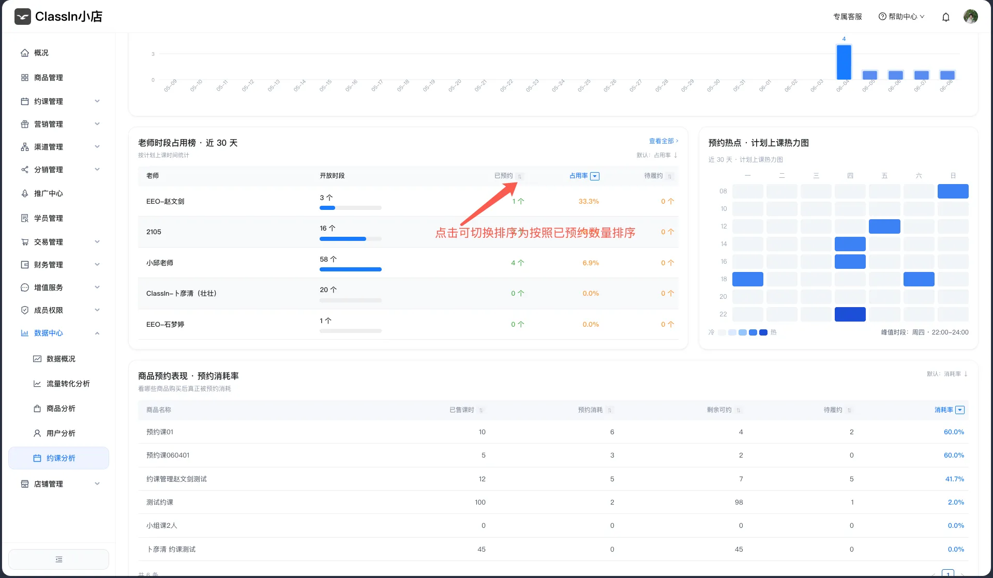The height and width of the screenshot is (578, 993).
Task: Sort product table by 预约消耗 column
Action: [x=610, y=410]
